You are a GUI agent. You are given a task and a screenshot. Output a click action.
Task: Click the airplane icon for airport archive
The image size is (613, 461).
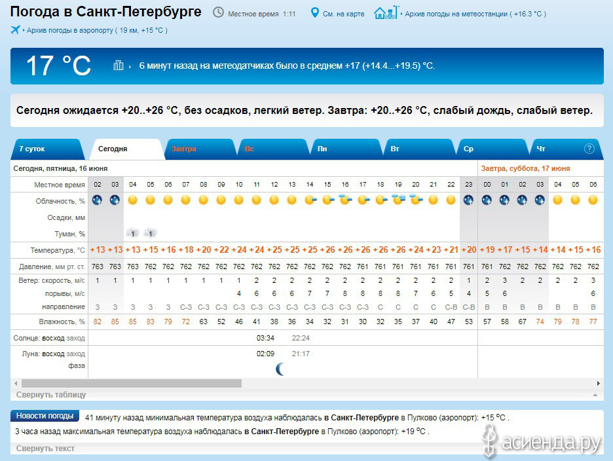pos(15,29)
